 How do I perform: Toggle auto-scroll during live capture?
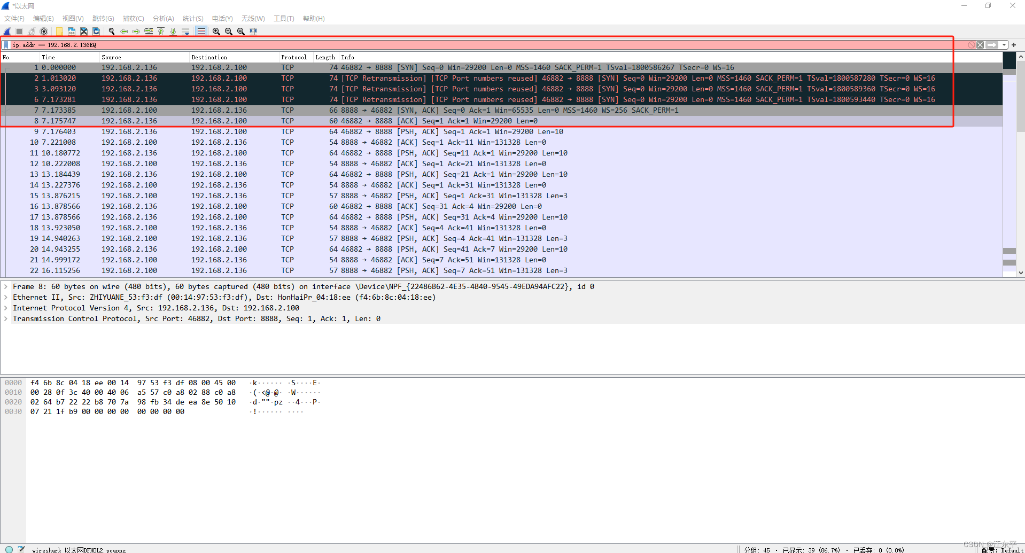click(185, 31)
